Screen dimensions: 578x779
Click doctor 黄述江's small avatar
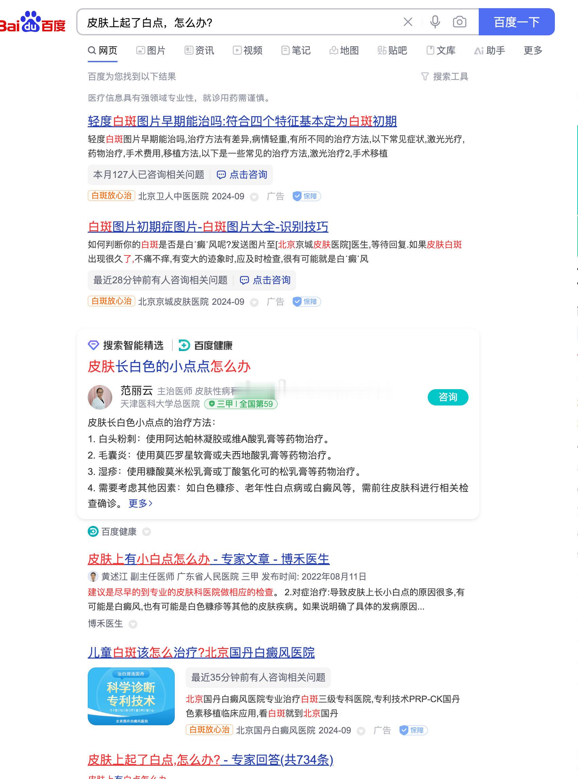pos(93,576)
